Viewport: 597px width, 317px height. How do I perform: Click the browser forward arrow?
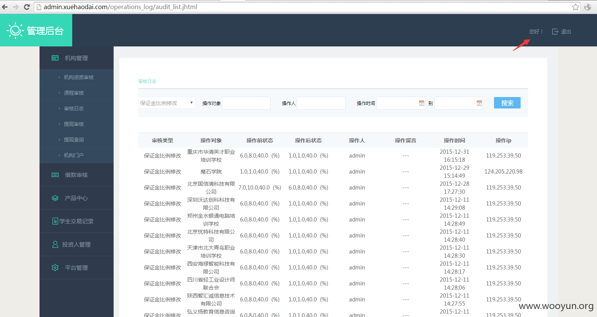pos(16,7)
